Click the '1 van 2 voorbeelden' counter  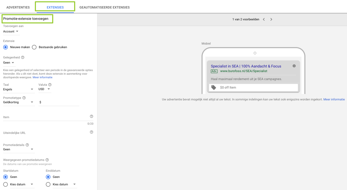(x=246, y=19)
